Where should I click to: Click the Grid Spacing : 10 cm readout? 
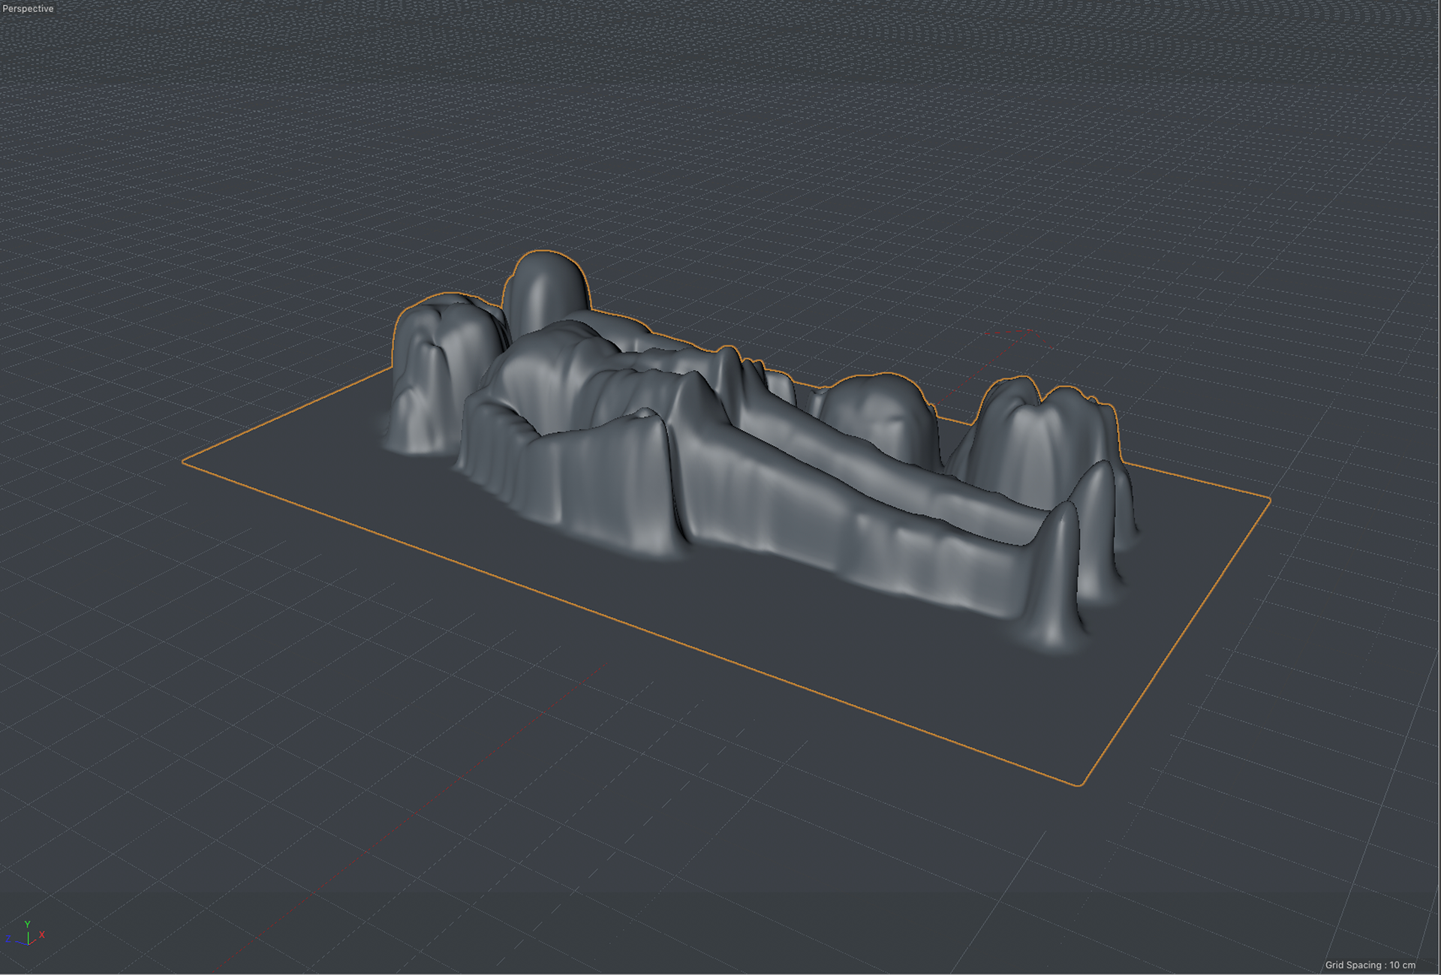pyautogui.click(x=1370, y=965)
